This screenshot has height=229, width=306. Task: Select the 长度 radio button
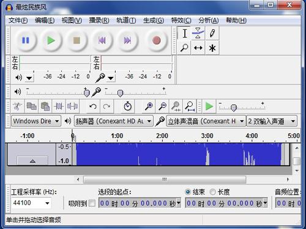[x=213, y=192]
